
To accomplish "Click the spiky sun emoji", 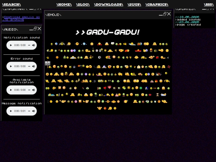I will point(129,88).
